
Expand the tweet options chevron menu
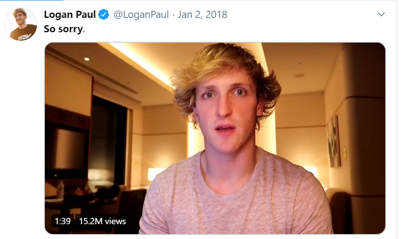(381, 14)
